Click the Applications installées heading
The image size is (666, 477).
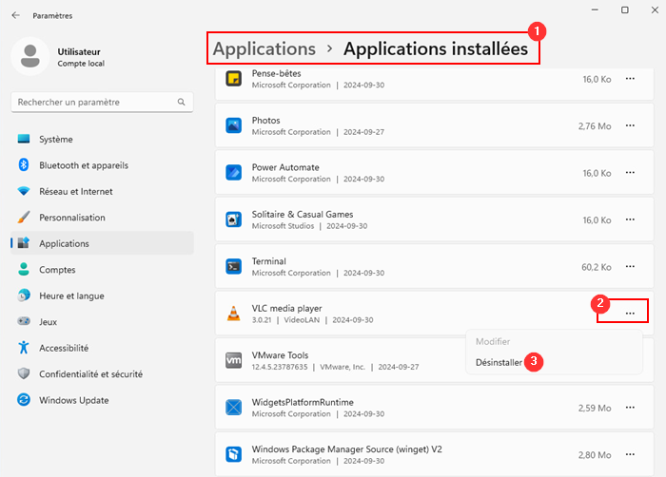coord(436,48)
